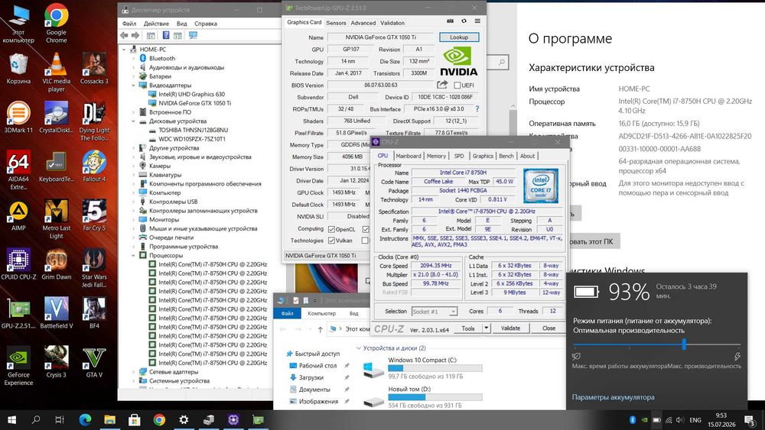
Task: Select the GeForce Experience desktop icon
Action: point(18,366)
